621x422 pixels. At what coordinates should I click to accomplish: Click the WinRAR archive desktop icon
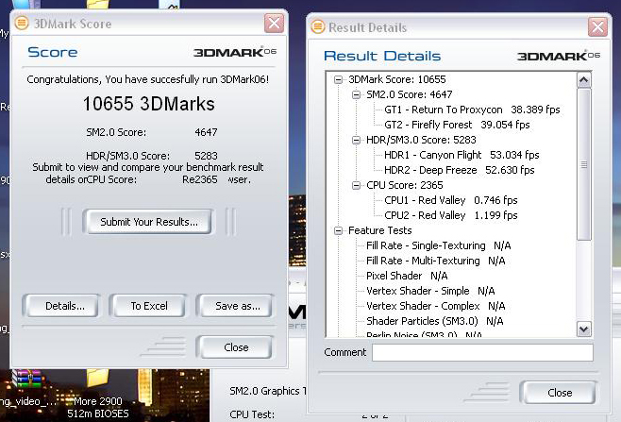(x=27, y=379)
